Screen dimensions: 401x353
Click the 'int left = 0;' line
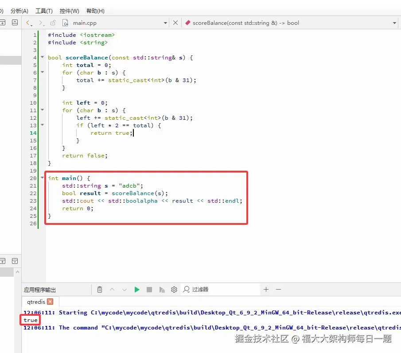[x=85, y=102]
